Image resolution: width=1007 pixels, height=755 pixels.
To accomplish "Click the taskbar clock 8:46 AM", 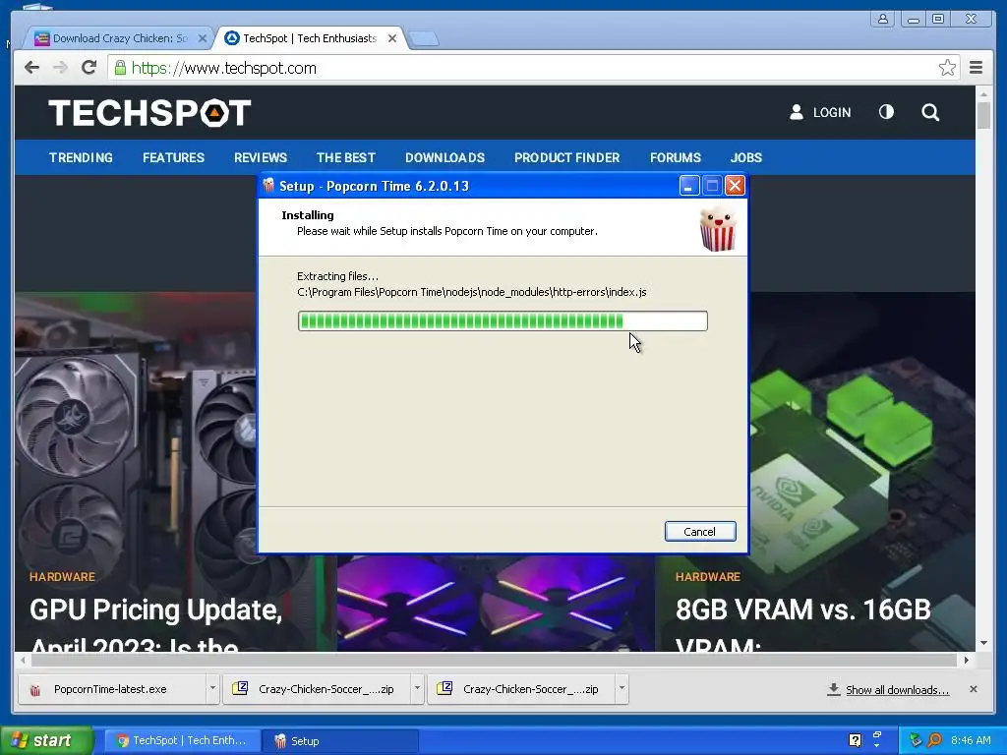I will [x=971, y=740].
